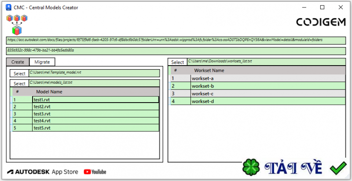The image size is (352, 181).
Task: Select the workset-a cell
Action: 268,78
